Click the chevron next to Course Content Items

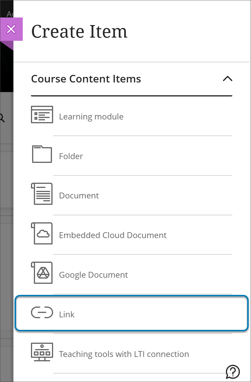pyautogui.click(x=228, y=79)
